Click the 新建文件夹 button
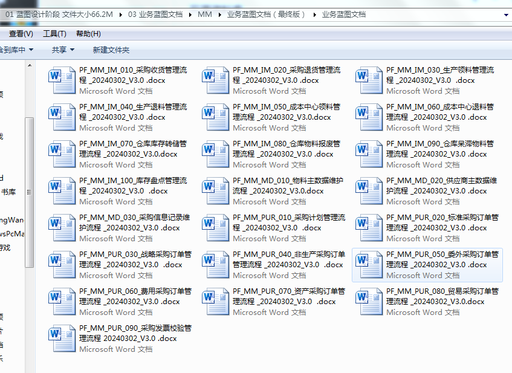The width and height of the screenshot is (512, 373). tap(111, 50)
